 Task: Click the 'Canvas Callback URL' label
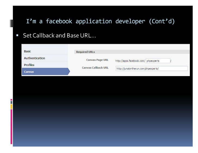tap(95, 68)
